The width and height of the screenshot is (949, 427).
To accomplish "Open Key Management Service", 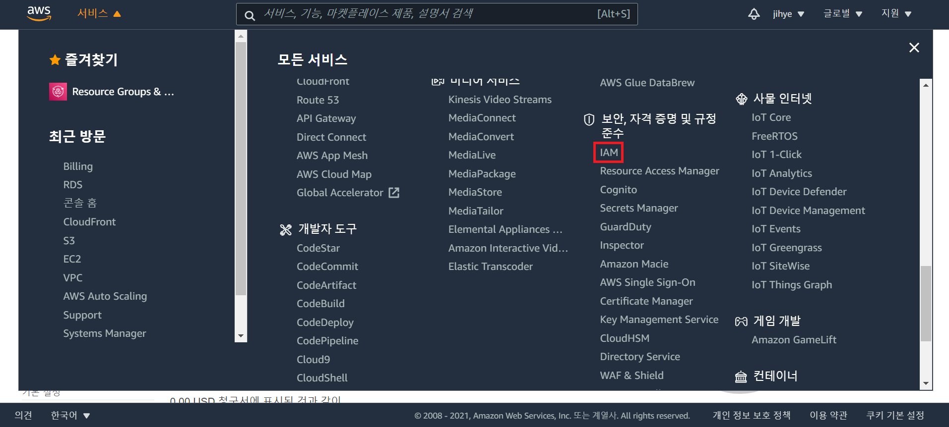I will [659, 320].
